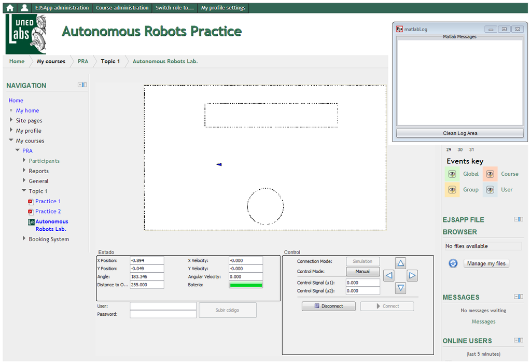The width and height of the screenshot is (531, 364).
Task: Open the Practice 1 PDF icon
Action: [31, 201]
